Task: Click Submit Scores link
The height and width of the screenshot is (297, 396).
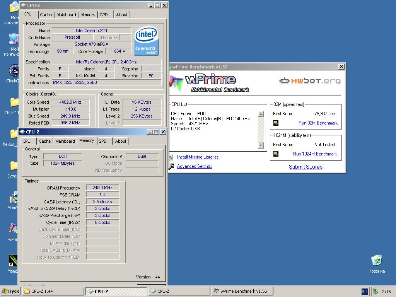Action: click(306, 167)
